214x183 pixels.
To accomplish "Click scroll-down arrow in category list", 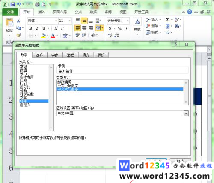I will pos(51,128).
